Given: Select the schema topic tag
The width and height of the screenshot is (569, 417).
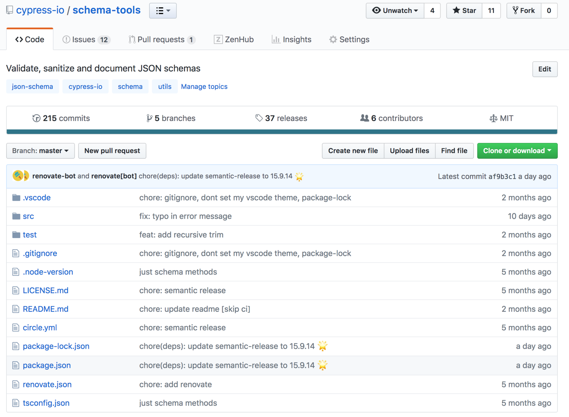Looking at the screenshot, I should 130,86.
